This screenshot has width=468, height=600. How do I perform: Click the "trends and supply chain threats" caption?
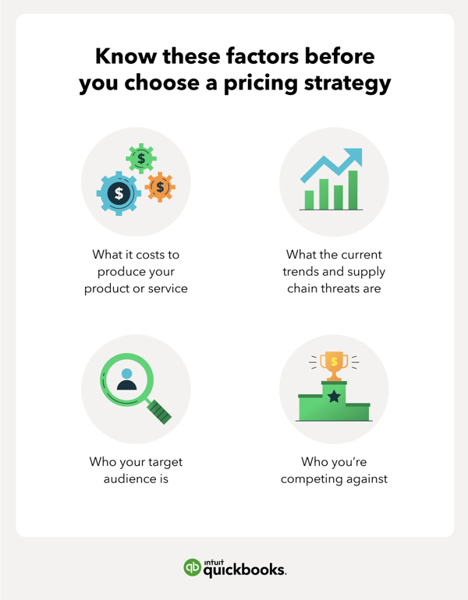pyautogui.click(x=334, y=271)
